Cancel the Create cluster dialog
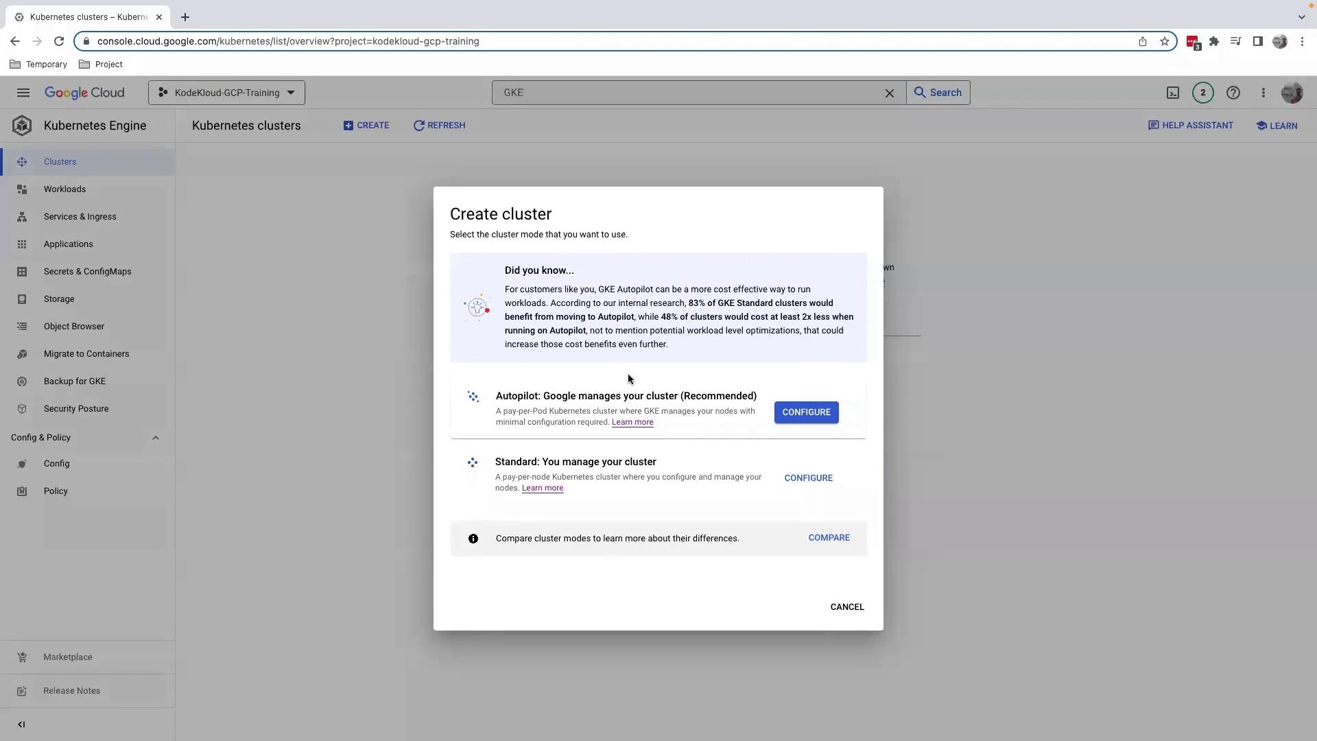 [x=846, y=607]
